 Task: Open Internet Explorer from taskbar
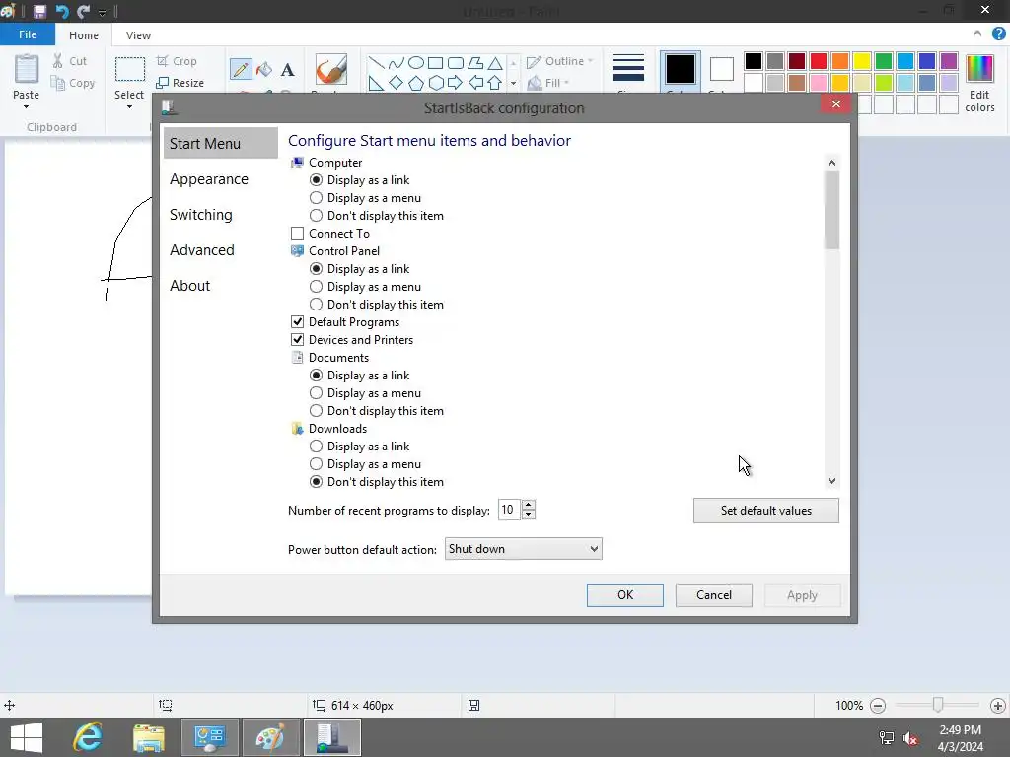(x=88, y=737)
